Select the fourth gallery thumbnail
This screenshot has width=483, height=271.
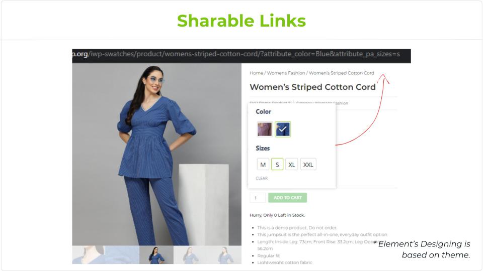(190, 255)
